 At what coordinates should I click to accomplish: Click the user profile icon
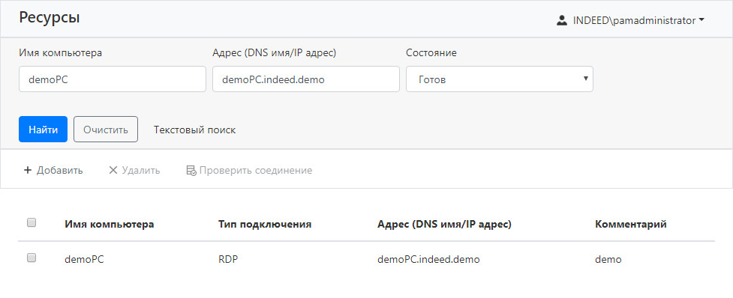[x=561, y=20]
